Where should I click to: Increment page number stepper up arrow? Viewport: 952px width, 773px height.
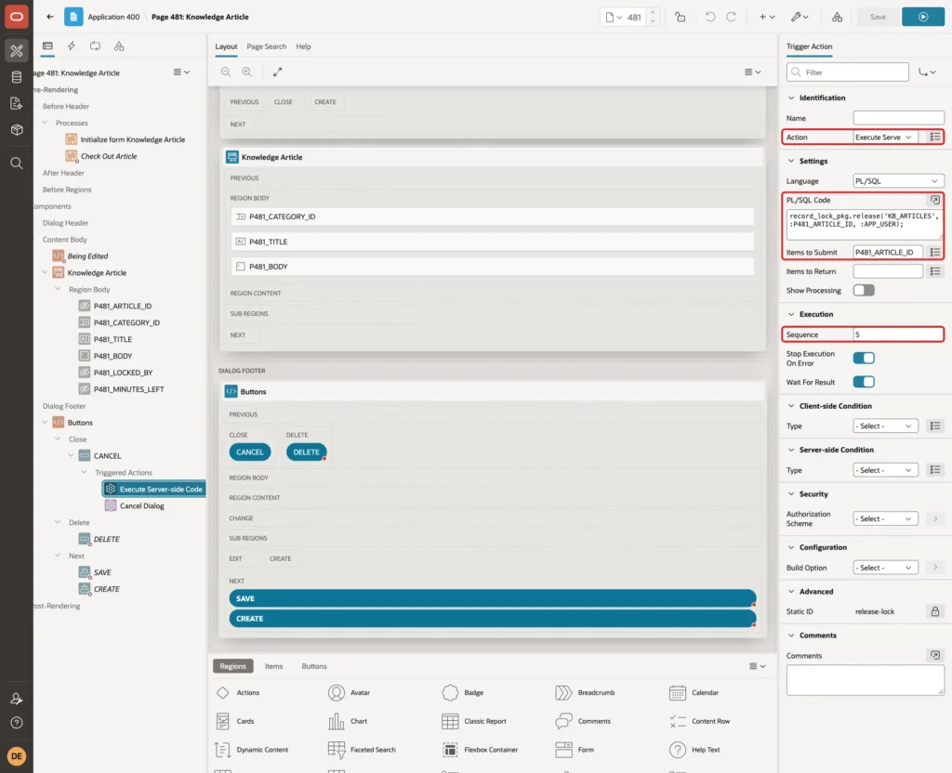(652, 13)
